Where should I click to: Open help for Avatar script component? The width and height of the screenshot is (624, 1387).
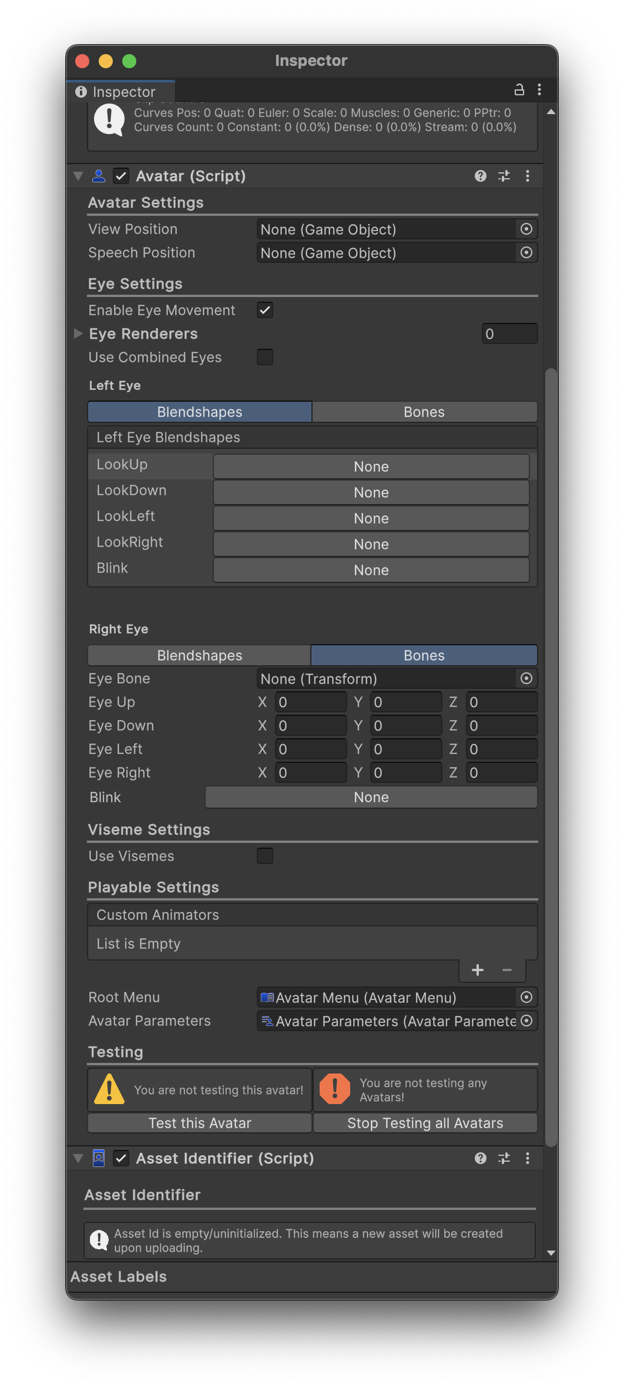coord(480,176)
